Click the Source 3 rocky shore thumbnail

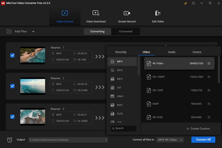(x=33, y=117)
